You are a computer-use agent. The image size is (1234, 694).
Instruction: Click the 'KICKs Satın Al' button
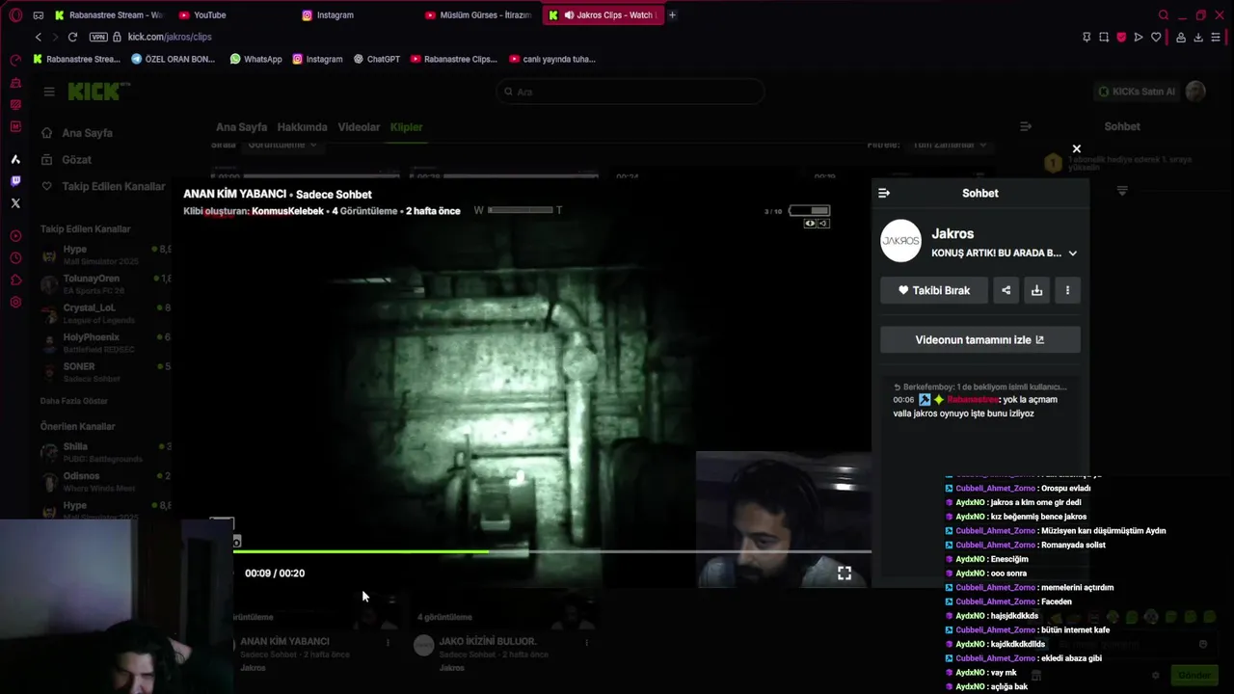[x=1137, y=92]
